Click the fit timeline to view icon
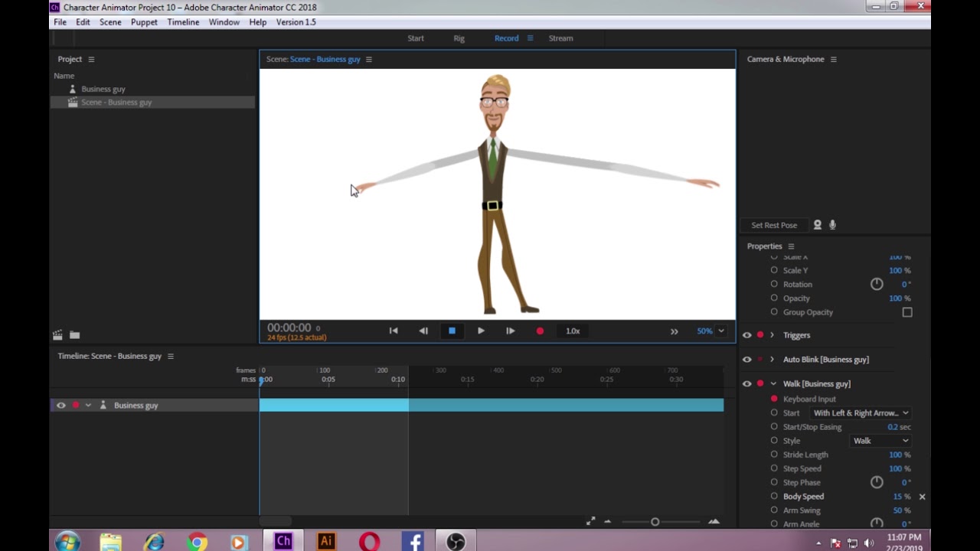Screen dimensions: 980x551 (x=590, y=522)
